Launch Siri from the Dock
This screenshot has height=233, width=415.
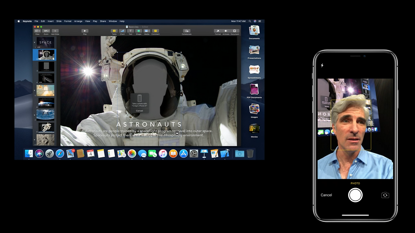tap(39, 153)
